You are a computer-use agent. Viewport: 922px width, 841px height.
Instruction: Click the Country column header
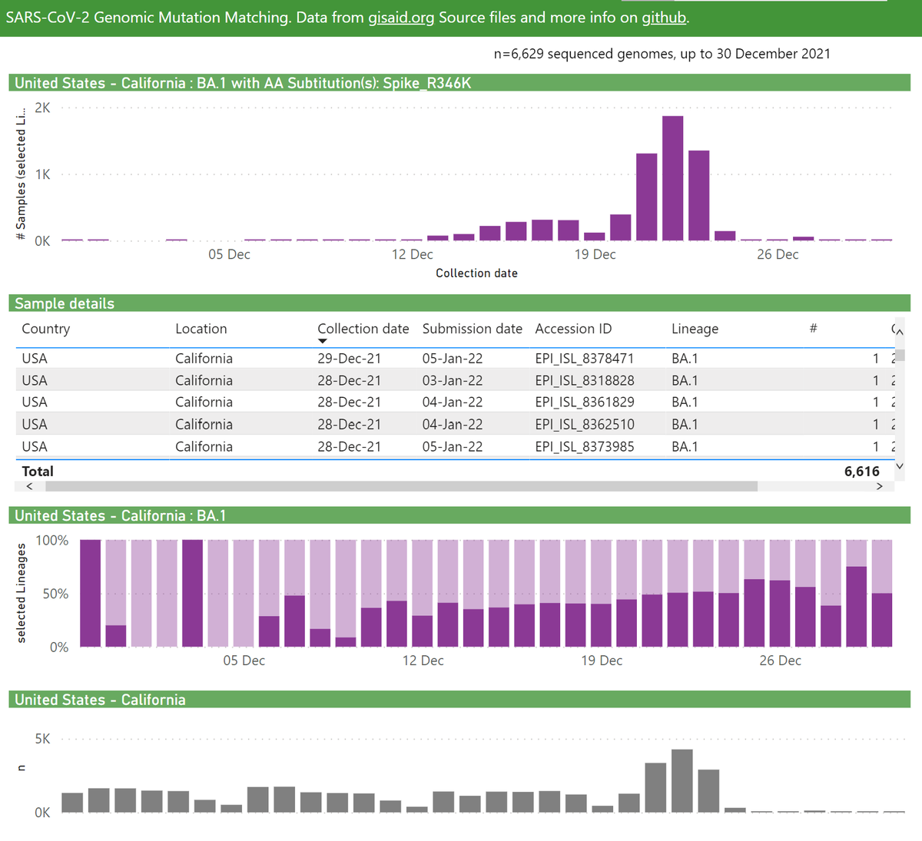pyautogui.click(x=46, y=329)
